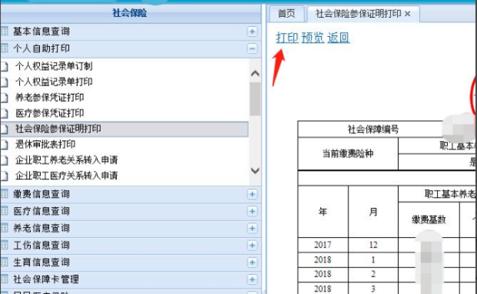Screen dimensions: 477x294
Task: Select 社会保险参保证明打印 in the list
Action: point(124,129)
